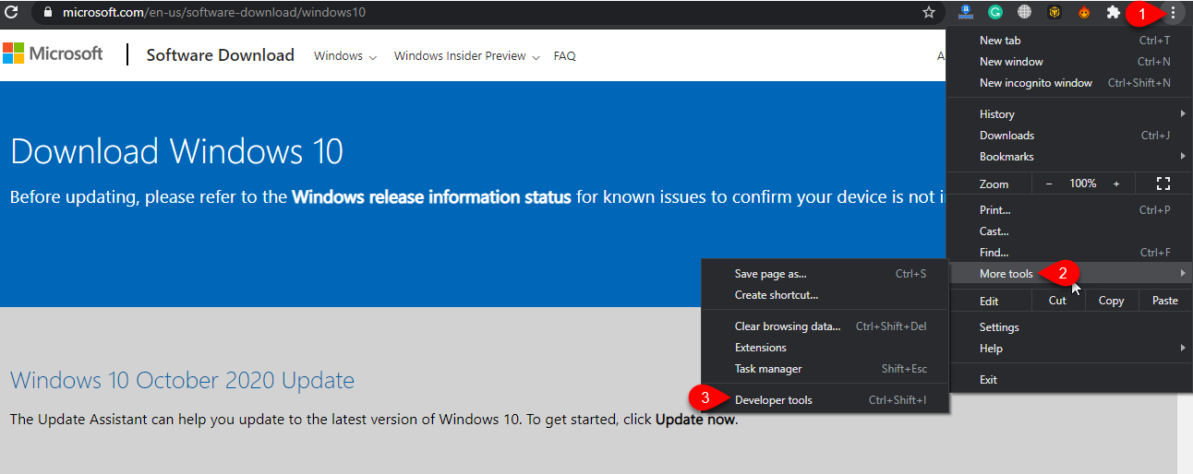Screen dimensions: 1193x474
Task: Open Extensions from More tools submenu
Action: [x=825, y=348]
